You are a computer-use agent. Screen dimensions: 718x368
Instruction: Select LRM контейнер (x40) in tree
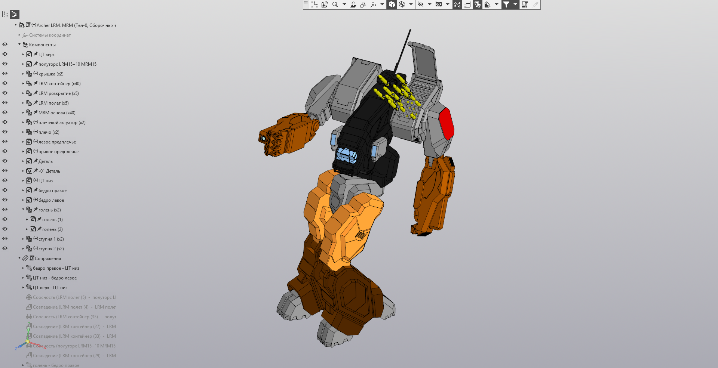[x=59, y=84]
